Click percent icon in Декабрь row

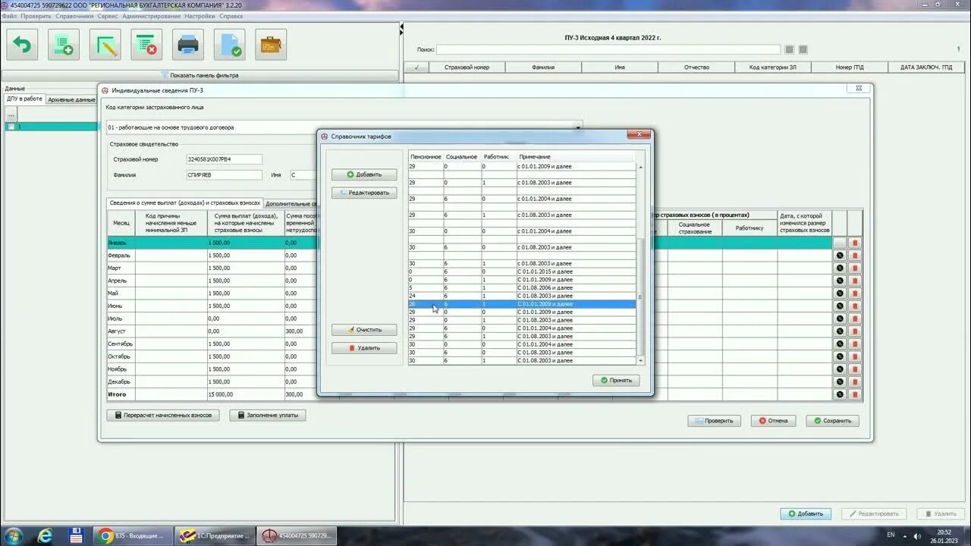pos(840,381)
